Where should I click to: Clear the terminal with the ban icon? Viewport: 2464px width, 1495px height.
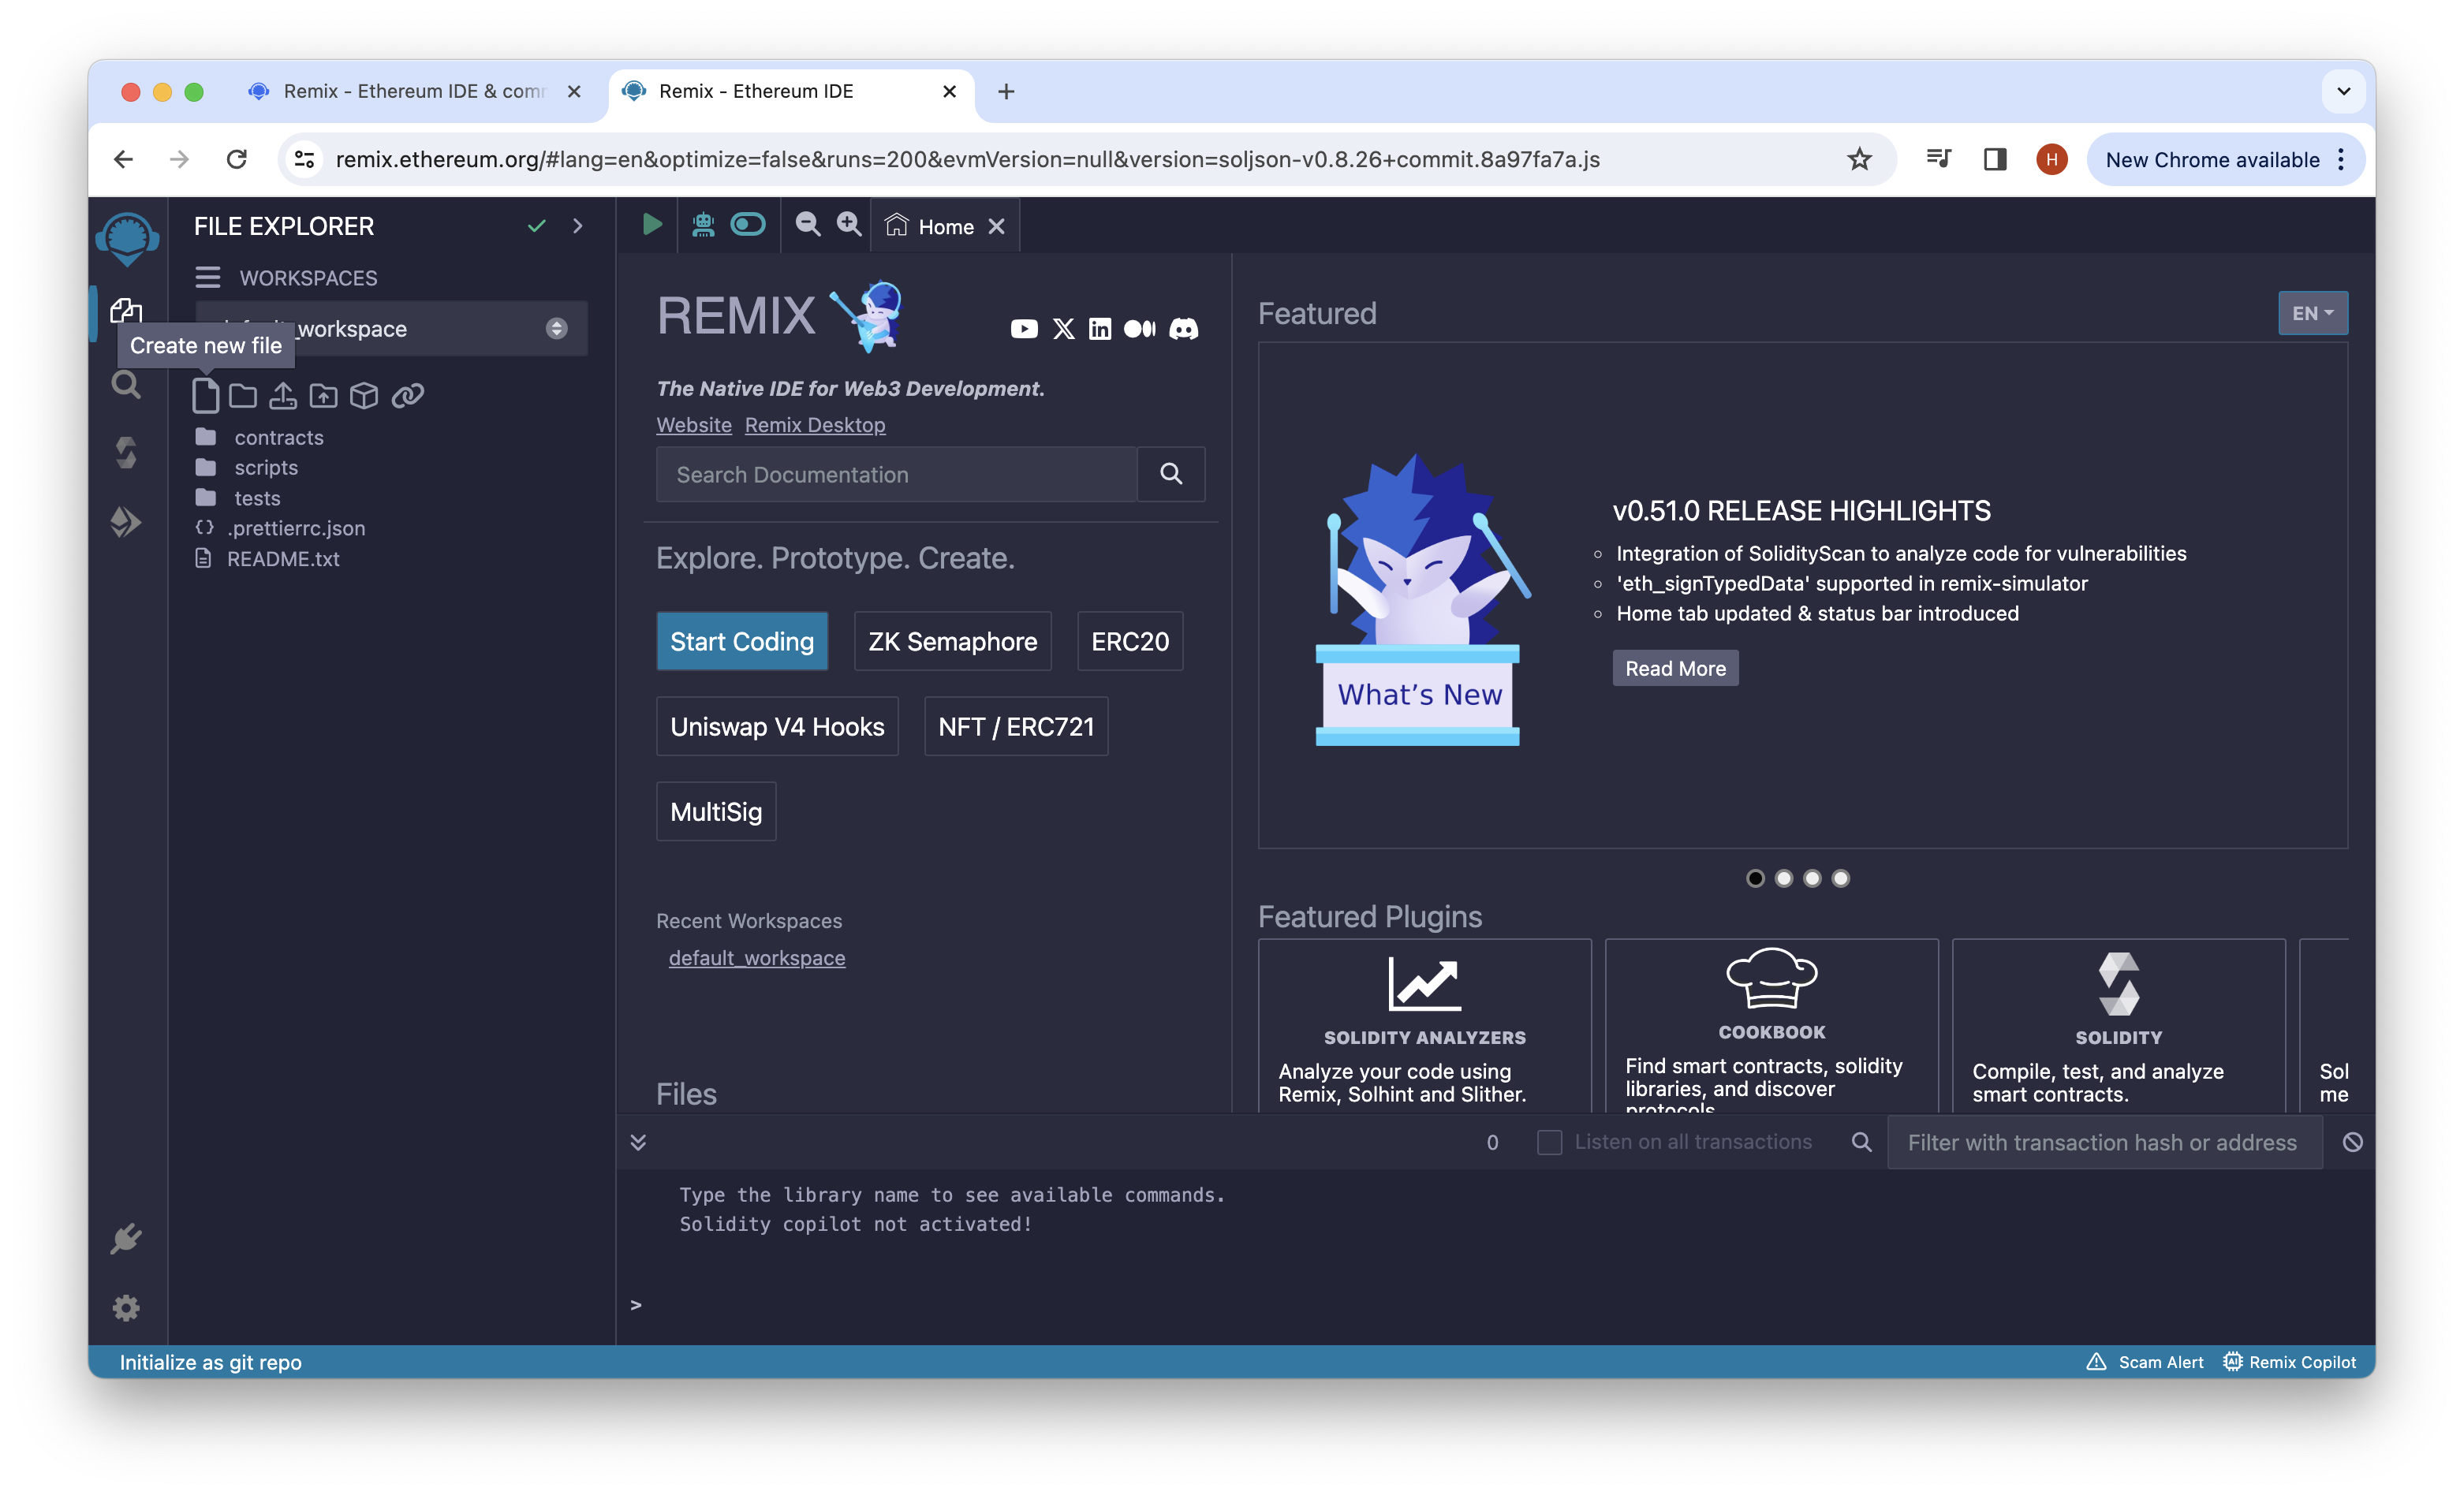tap(2353, 1142)
